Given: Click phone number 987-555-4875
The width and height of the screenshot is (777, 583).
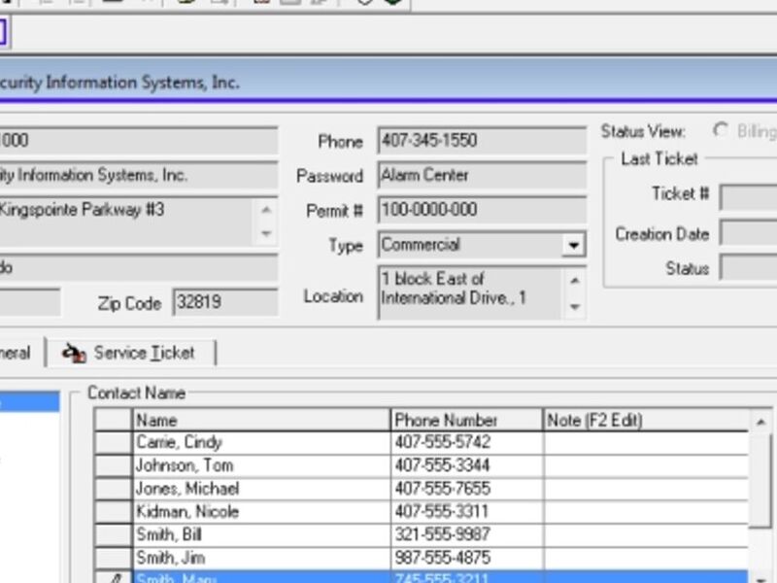Looking at the screenshot, I should 467,558.
